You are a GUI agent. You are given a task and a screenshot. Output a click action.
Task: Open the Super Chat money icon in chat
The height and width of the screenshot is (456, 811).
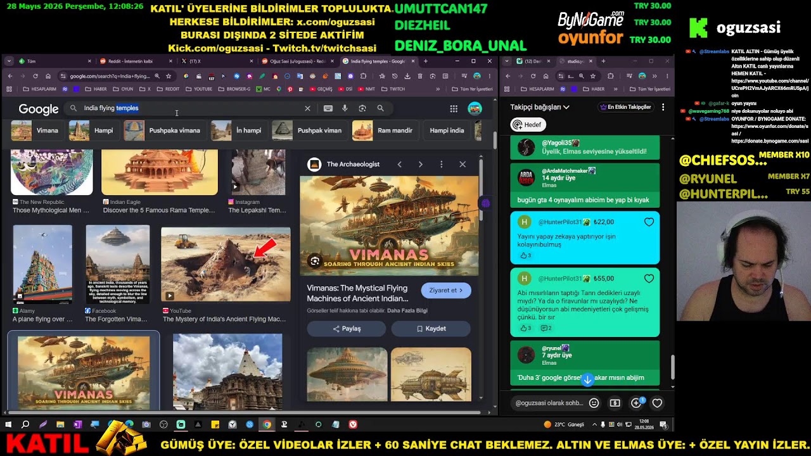click(615, 403)
